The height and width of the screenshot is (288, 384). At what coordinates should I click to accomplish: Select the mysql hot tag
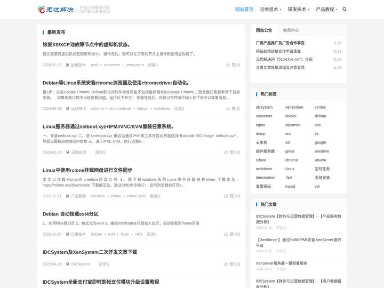(290, 187)
